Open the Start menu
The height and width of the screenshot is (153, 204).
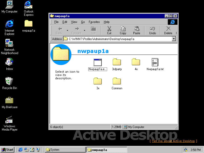[8, 150]
